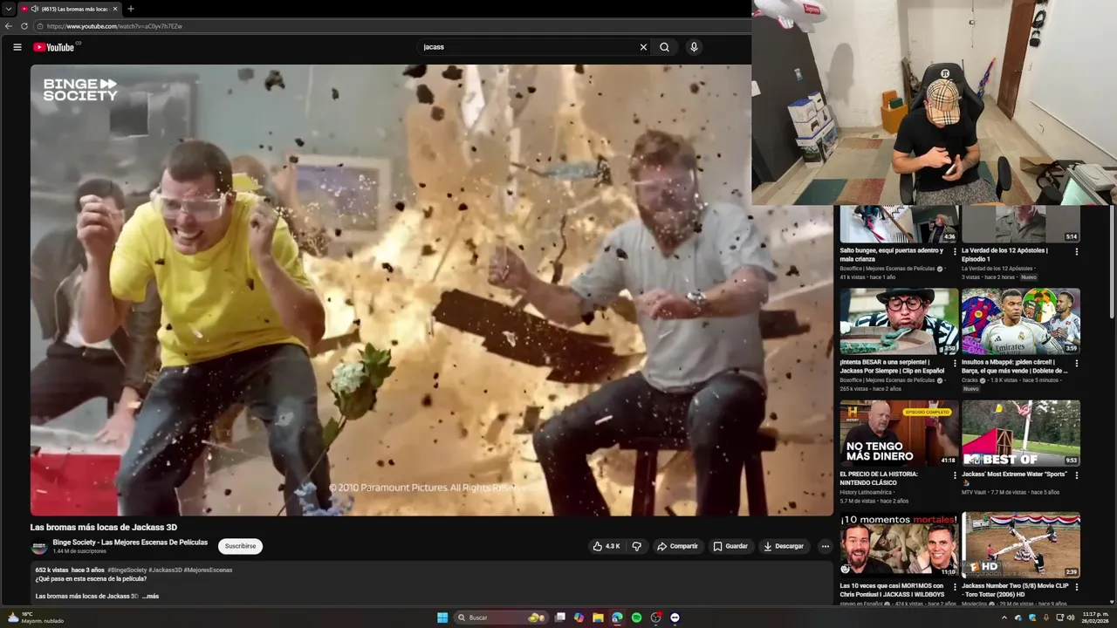
Task: Open the snake-kissing Jackass thumbnail
Action: point(899,321)
